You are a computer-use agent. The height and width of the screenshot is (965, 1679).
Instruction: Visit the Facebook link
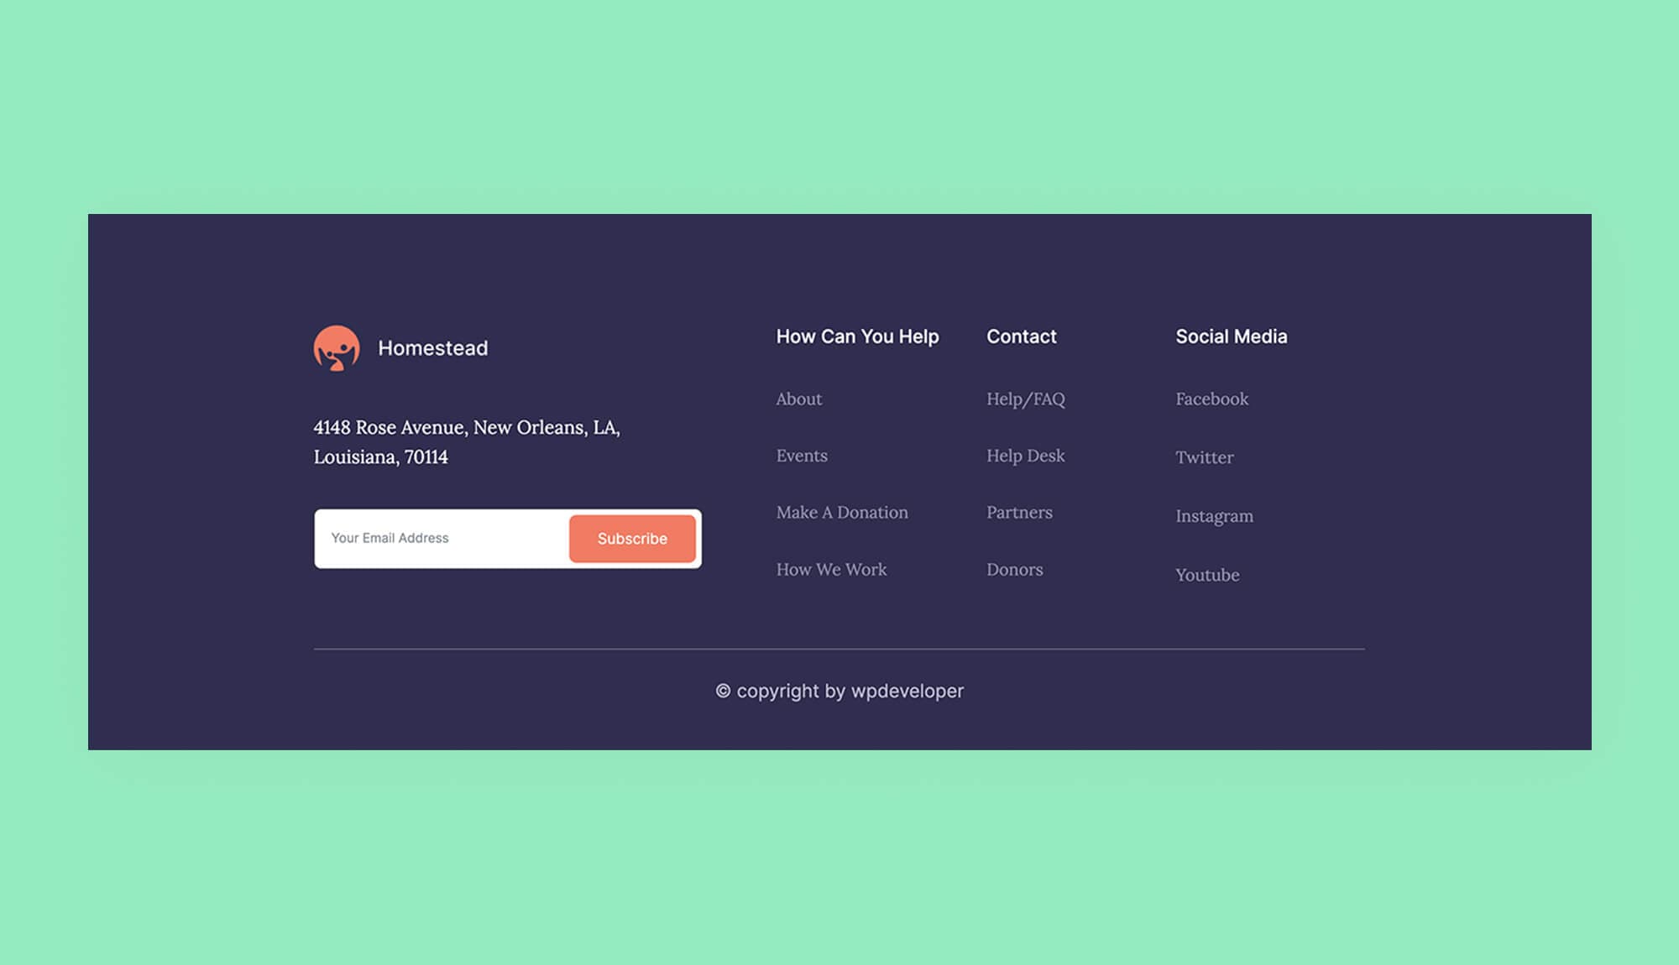click(x=1211, y=399)
